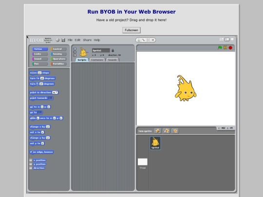
Task: Switch to the Scripts tab
Action: click(x=82, y=60)
